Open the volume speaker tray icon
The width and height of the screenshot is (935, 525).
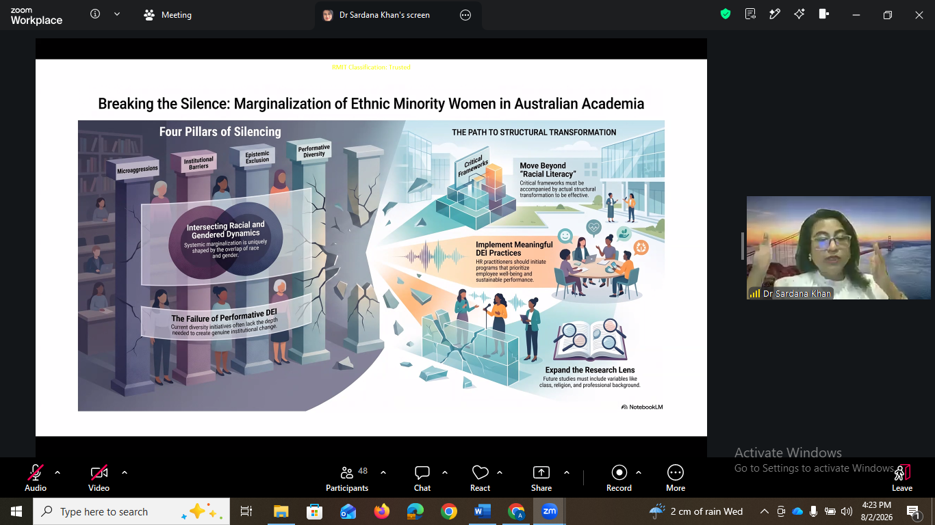click(x=847, y=511)
